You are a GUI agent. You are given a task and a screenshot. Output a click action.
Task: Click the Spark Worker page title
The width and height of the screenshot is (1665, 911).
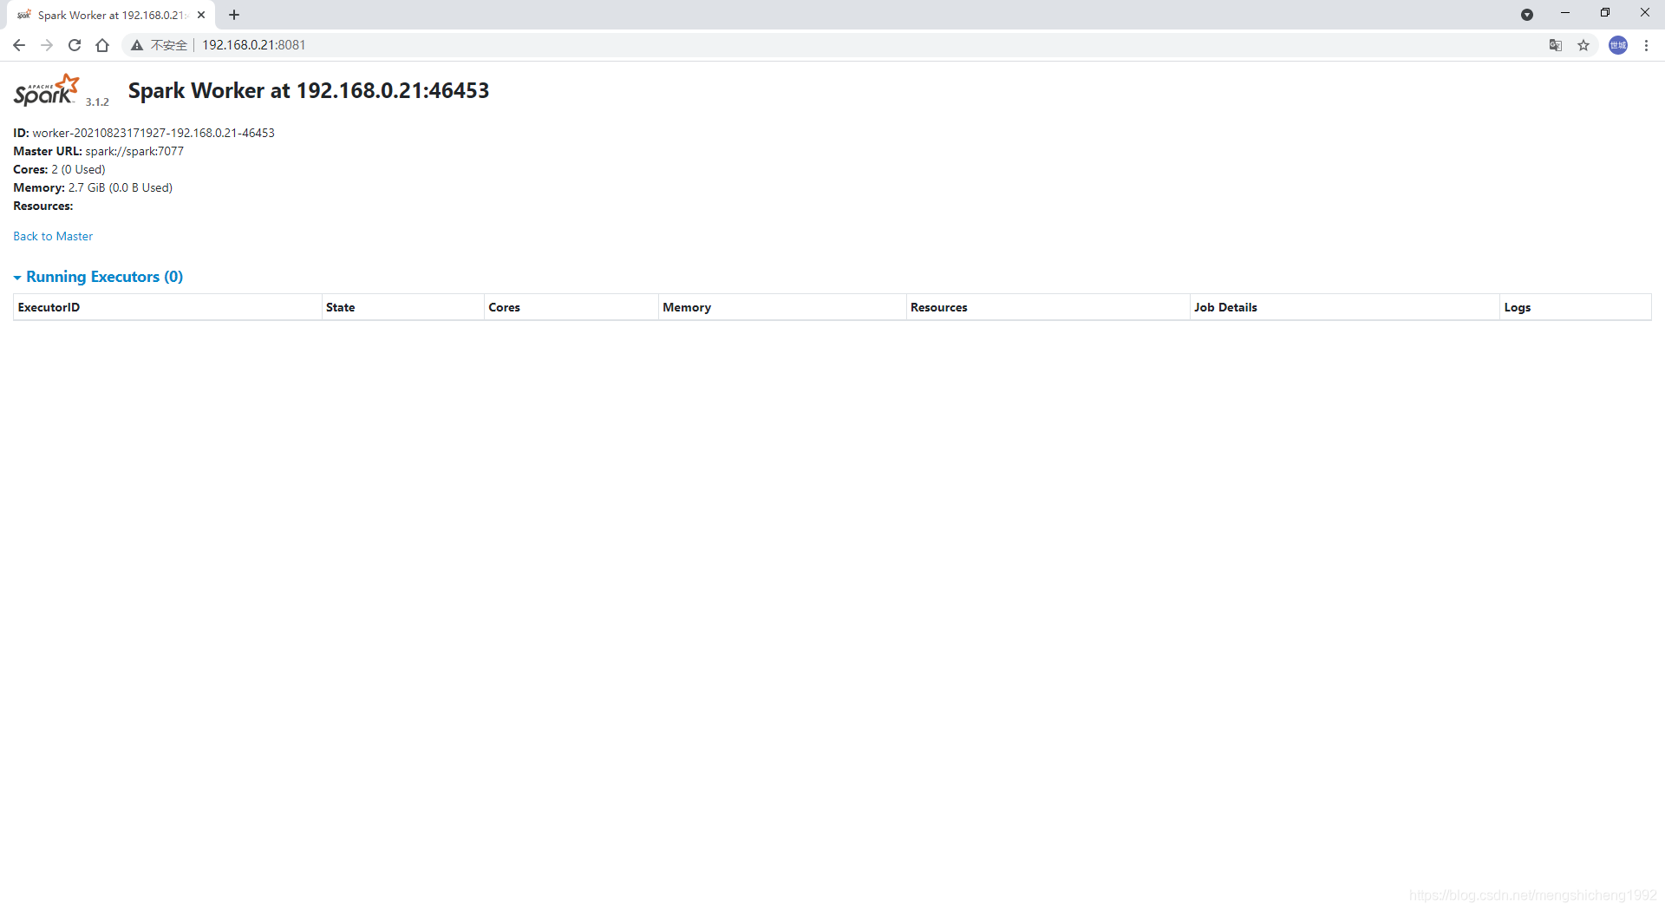point(309,90)
